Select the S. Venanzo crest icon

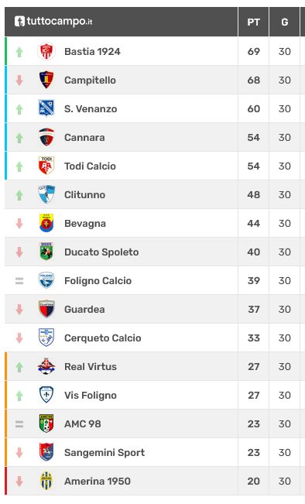(x=46, y=108)
